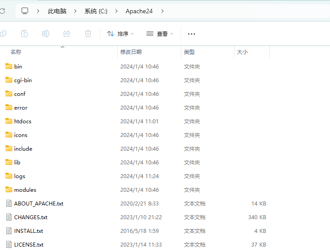Click the date 2023/1/10 21:22
This screenshot has height=251, width=330.
[141, 217]
